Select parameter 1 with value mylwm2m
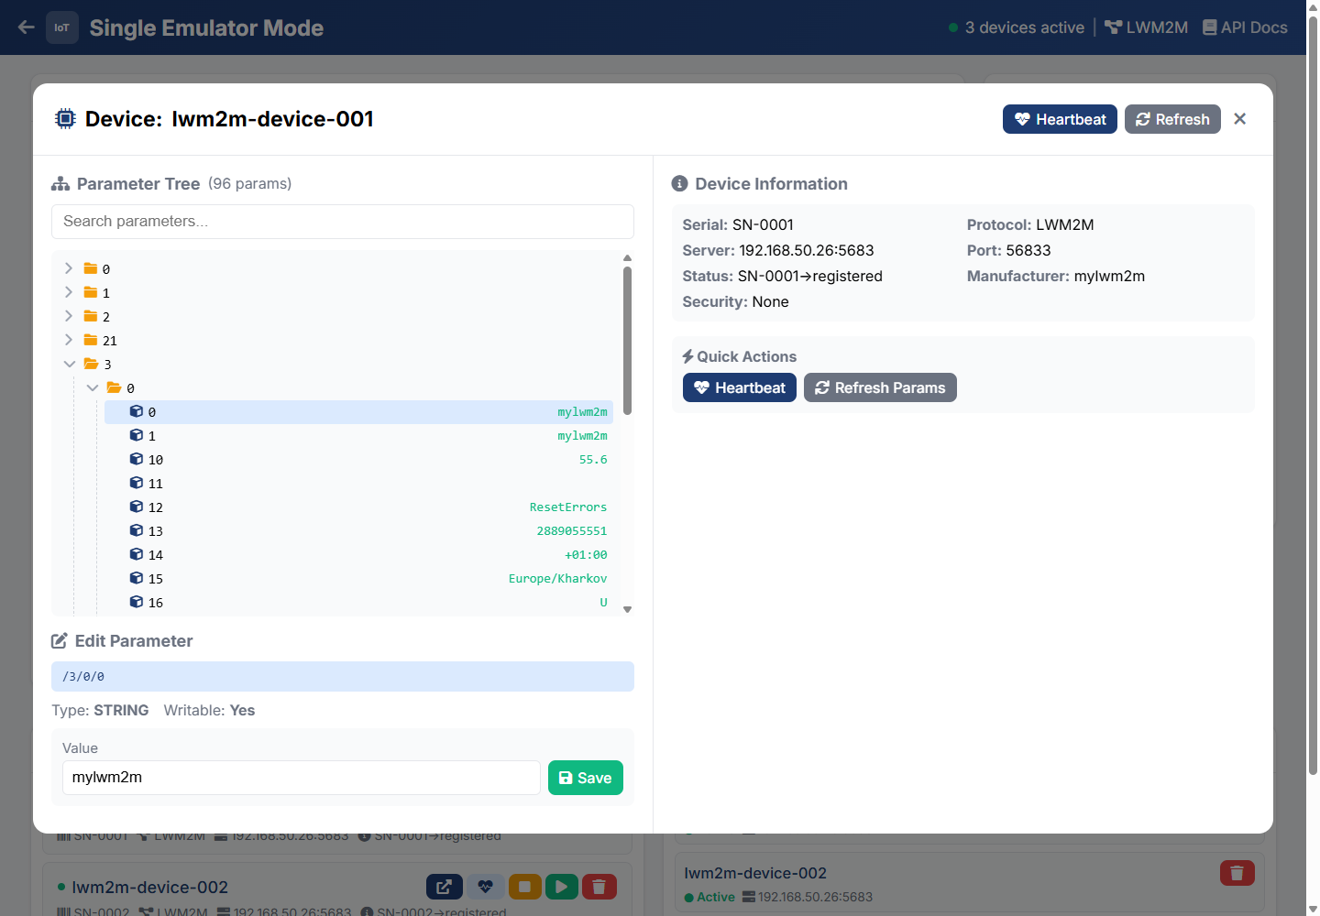This screenshot has width=1320, height=916. (x=358, y=436)
